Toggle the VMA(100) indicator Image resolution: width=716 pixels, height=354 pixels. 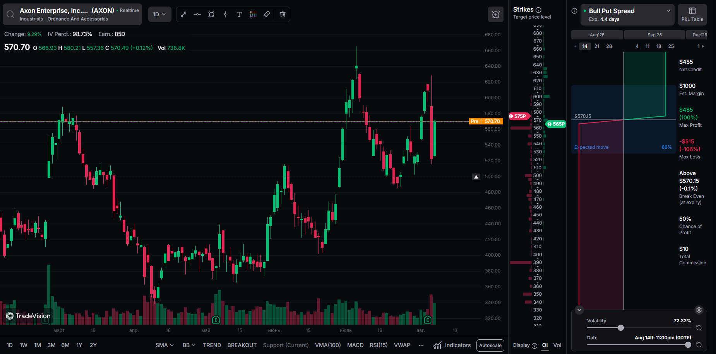(x=328, y=345)
